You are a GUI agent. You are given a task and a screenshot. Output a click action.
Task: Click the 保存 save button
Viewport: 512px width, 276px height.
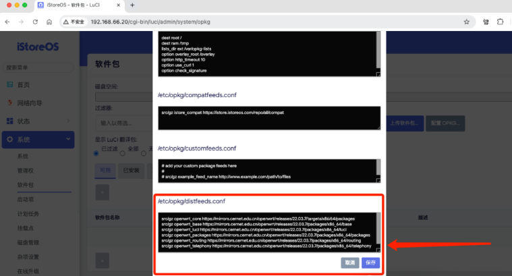point(370,263)
